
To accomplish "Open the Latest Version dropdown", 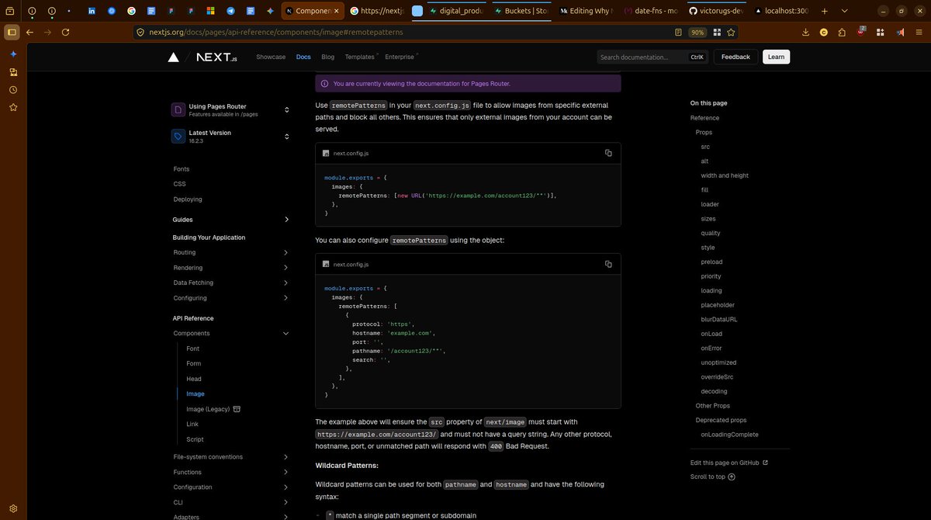I will click(x=231, y=136).
